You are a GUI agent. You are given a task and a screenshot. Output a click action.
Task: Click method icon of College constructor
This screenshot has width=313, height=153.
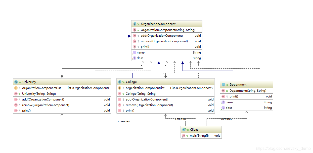(119, 94)
